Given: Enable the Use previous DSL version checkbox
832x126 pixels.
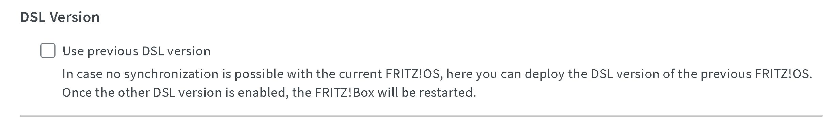Looking at the screenshot, I should pos(48,51).
